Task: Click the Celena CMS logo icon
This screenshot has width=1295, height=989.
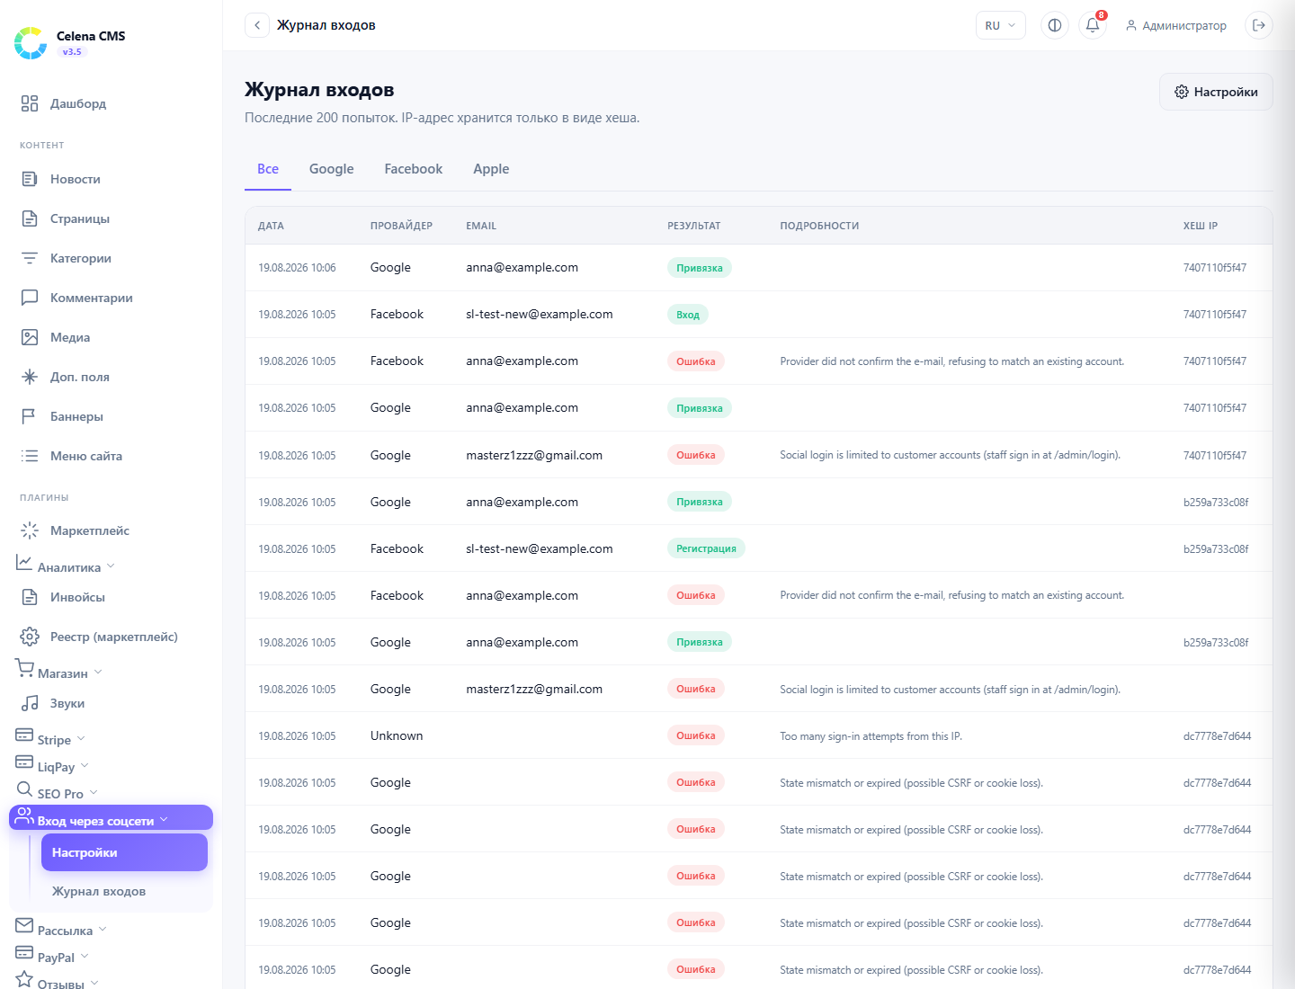Action: [x=31, y=43]
